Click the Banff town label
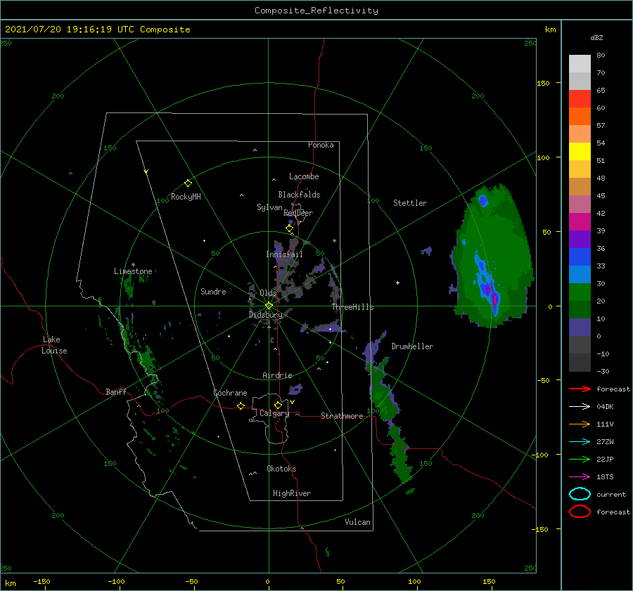The width and height of the screenshot is (633, 591). (x=116, y=391)
